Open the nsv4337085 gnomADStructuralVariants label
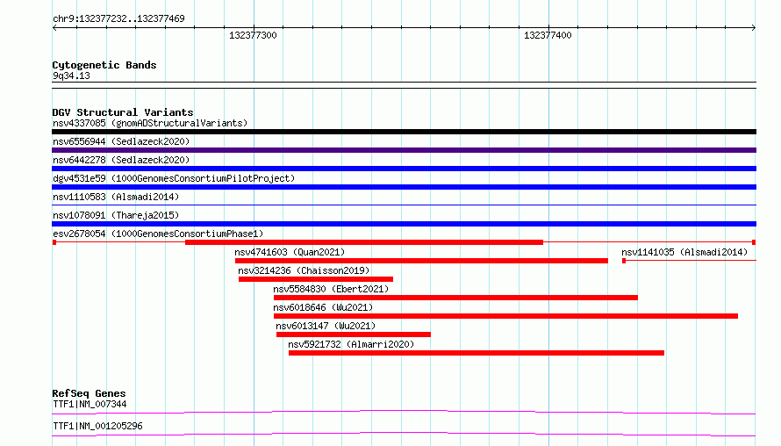The width and height of the screenshot is (781, 446). point(150,123)
